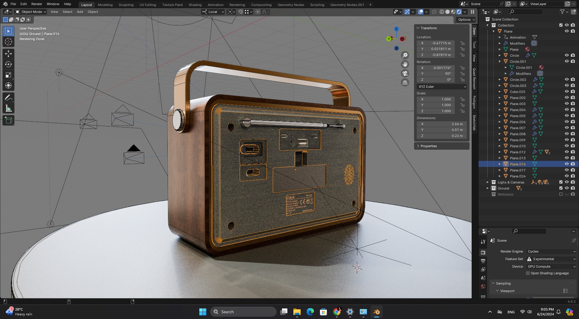Screen dimensions: 579x319
Task: Switch to wireframe viewport shading
Action: coord(442,12)
